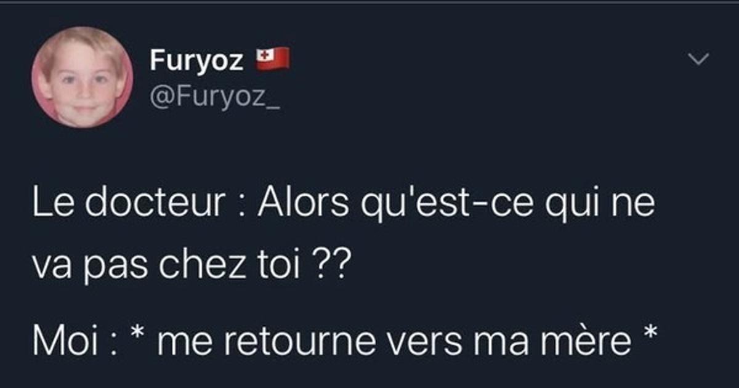The width and height of the screenshot is (739, 388).
Task: Click the white cross in the flag emoji
Action: [264, 56]
